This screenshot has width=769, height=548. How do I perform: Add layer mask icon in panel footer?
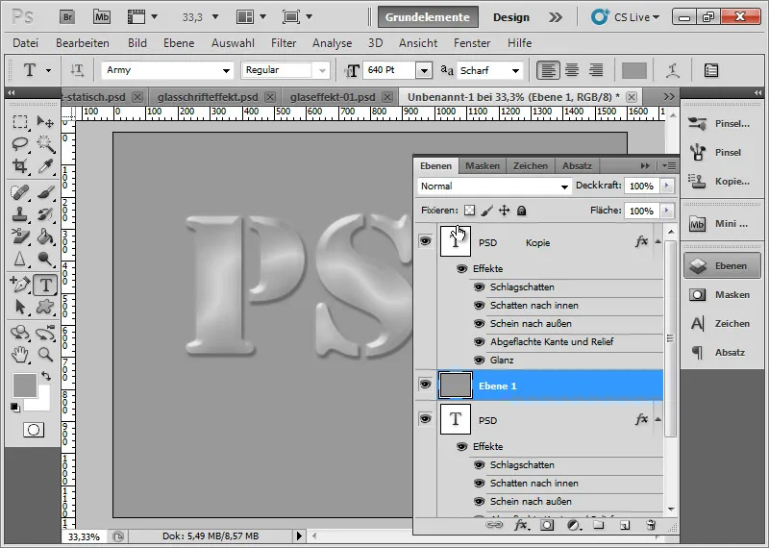(547, 525)
